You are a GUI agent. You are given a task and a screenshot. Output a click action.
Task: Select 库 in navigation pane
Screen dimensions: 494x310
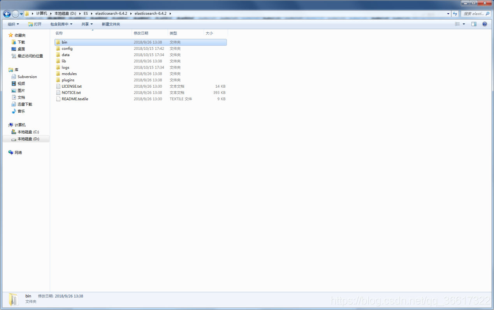click(x=16, y=70)
